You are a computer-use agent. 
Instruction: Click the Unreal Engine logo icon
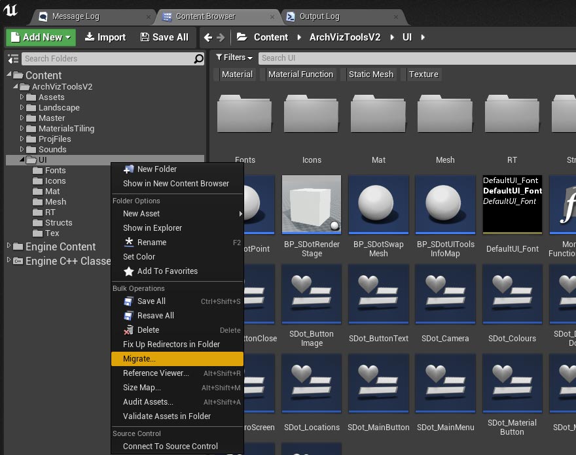coord(10,10)
